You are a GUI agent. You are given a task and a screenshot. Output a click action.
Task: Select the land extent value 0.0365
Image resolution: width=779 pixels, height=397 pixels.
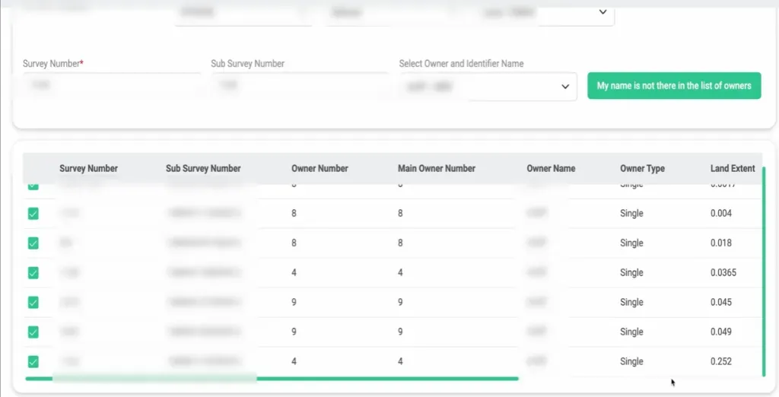[723, 272]
